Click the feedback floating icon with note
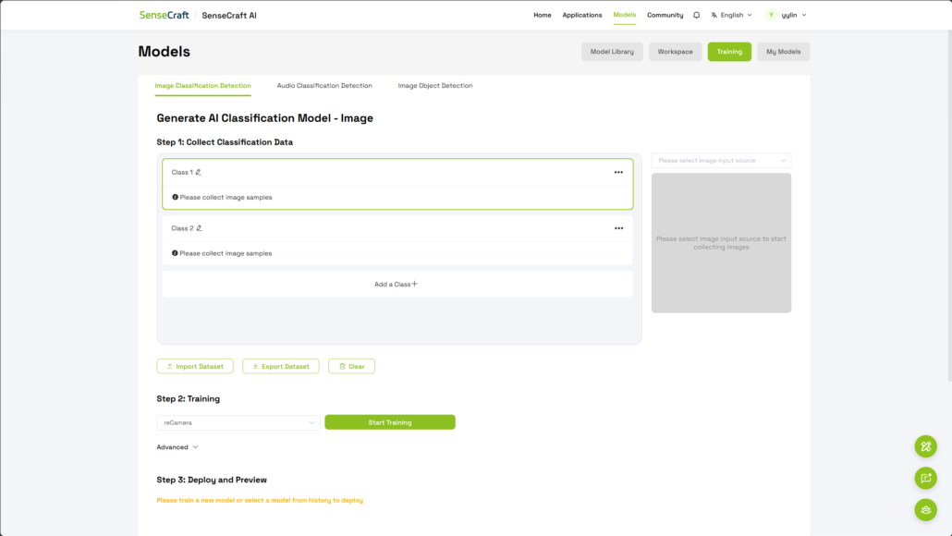Viewport: 952px width, 536px height. click(925, 479)
